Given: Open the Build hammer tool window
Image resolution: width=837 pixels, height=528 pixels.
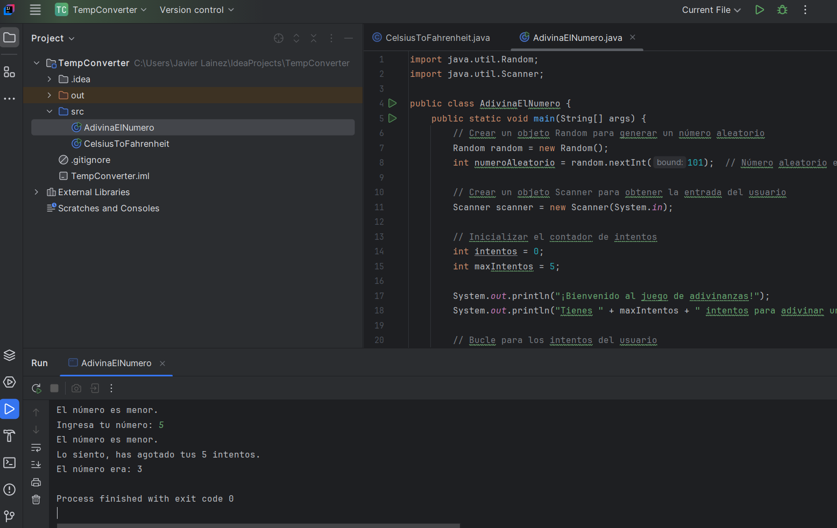Looking at the screenshot, I should point(10,436).
